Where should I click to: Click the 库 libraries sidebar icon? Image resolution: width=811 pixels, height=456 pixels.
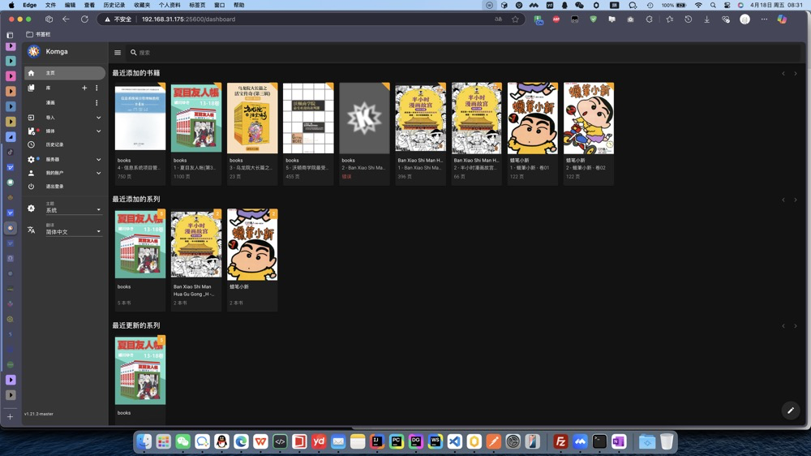31,88
